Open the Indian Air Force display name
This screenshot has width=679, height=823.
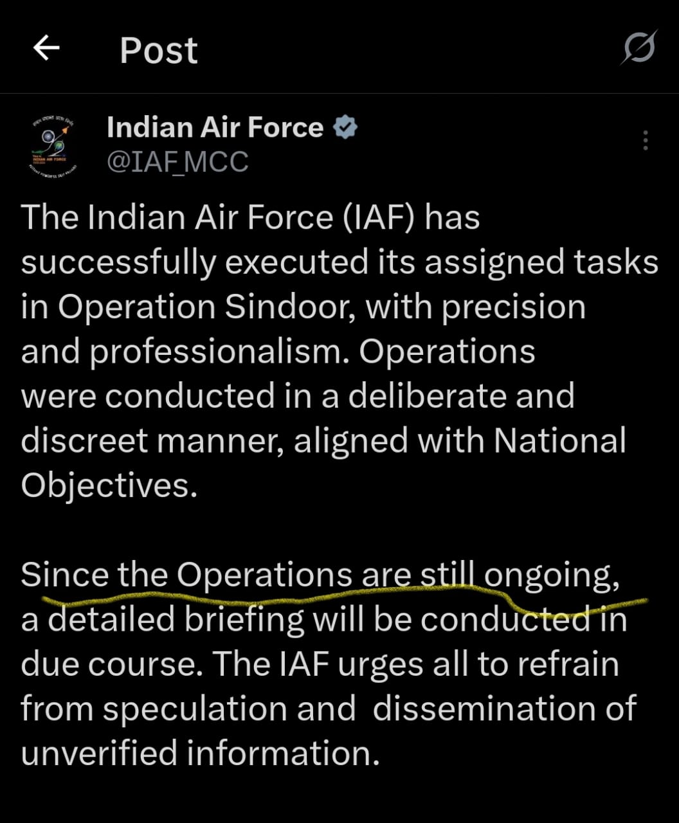click(215, 127)
